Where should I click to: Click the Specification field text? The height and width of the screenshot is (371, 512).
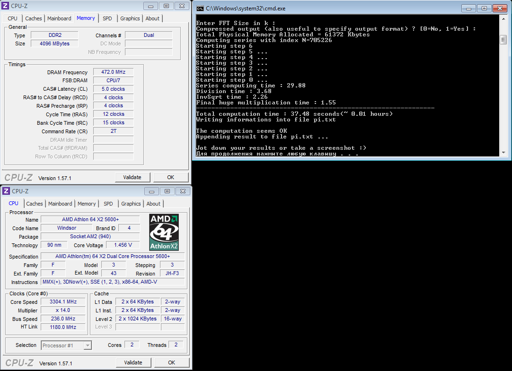(x=113, y=256)
